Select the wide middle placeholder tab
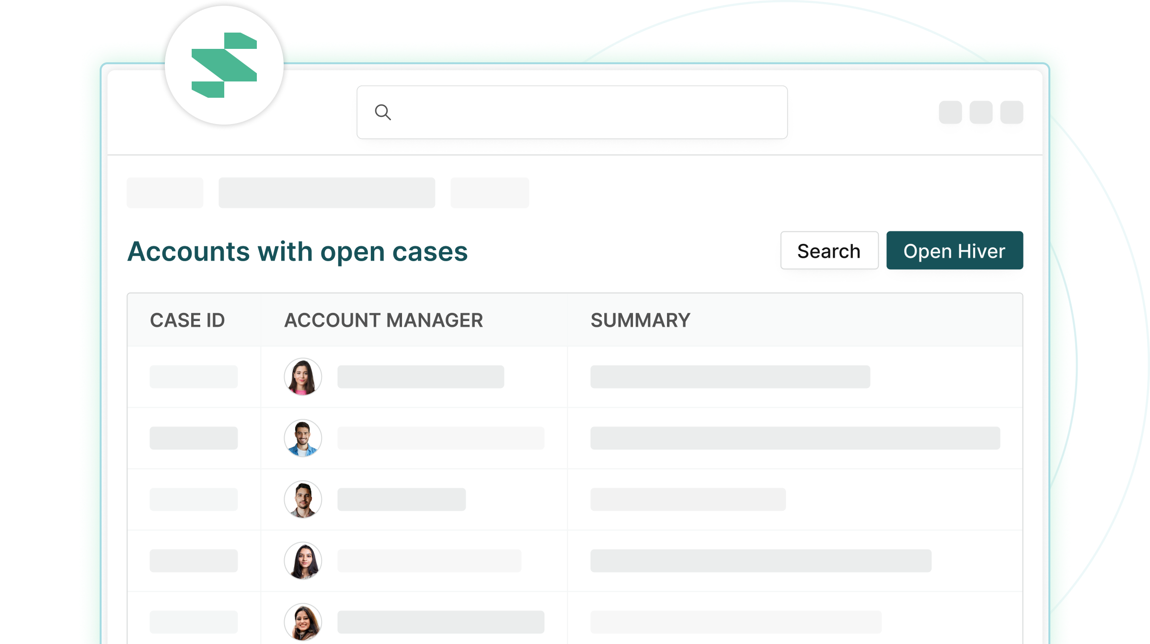The width and height of the screenshot is (1150, 644). pyautogui.click(x=327, y=193)
